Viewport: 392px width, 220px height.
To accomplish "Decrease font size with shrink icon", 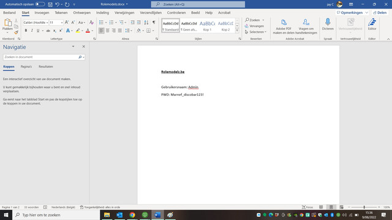I will pyautogui.click(x=73, y=23).
